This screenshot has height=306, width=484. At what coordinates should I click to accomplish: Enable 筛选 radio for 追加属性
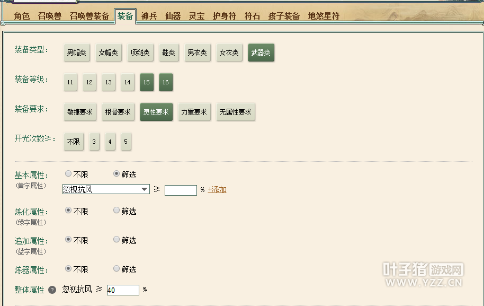pos(116,240)
